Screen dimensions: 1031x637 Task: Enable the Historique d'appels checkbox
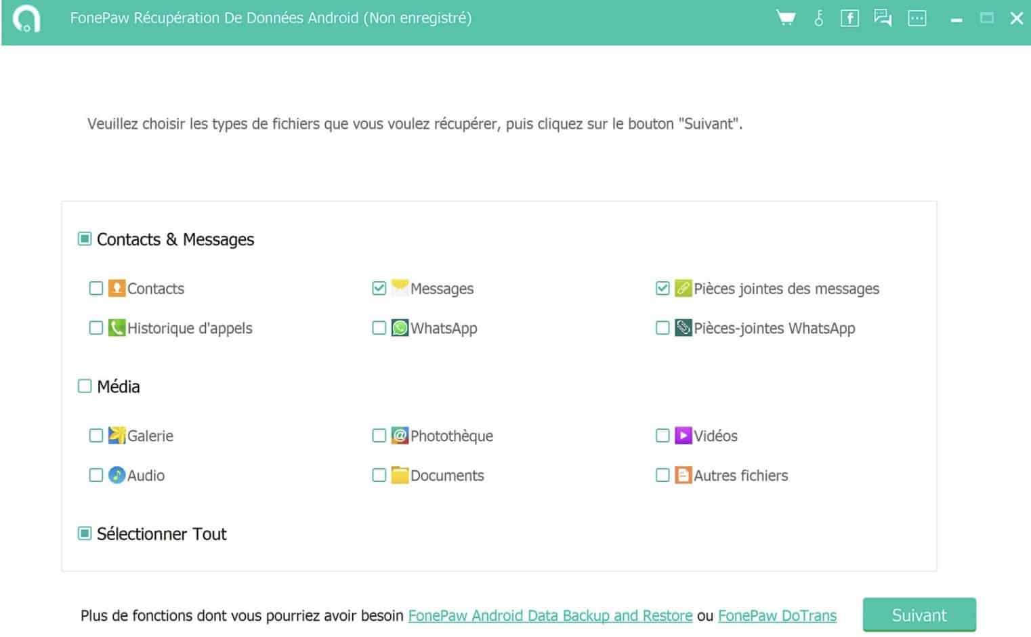point(96,328)
